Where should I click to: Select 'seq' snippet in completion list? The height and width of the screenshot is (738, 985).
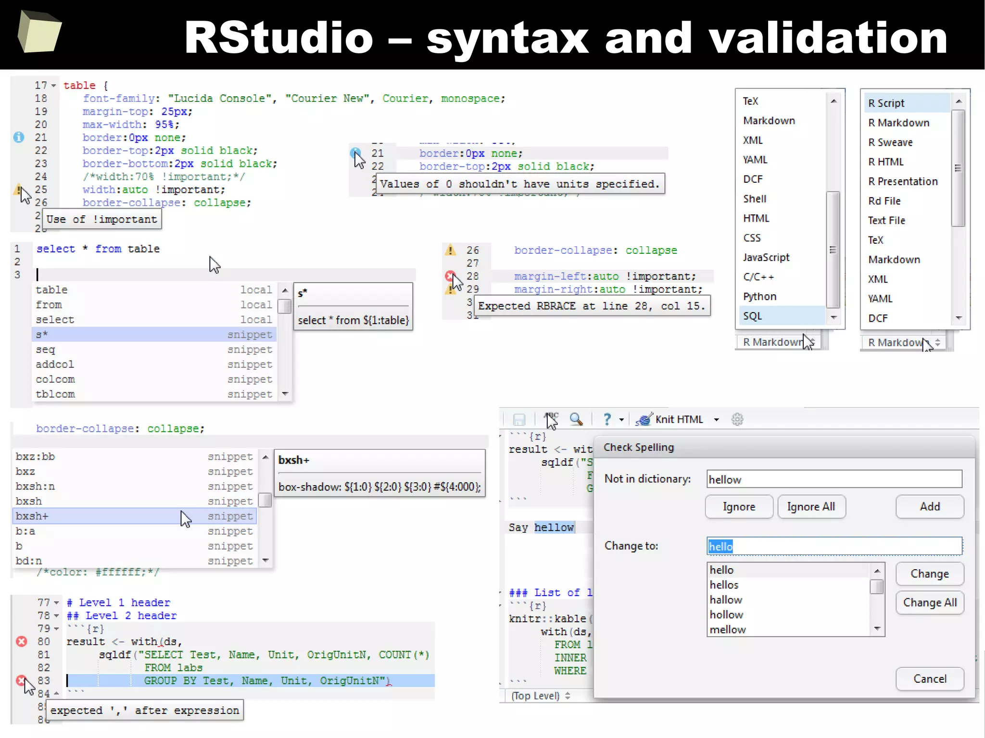154,350
